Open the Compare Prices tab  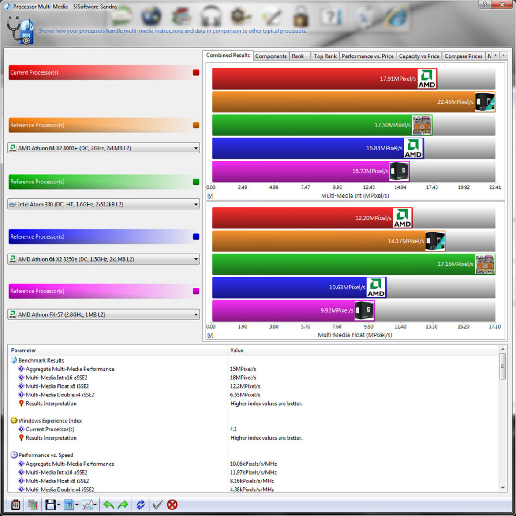click(464, 56)
